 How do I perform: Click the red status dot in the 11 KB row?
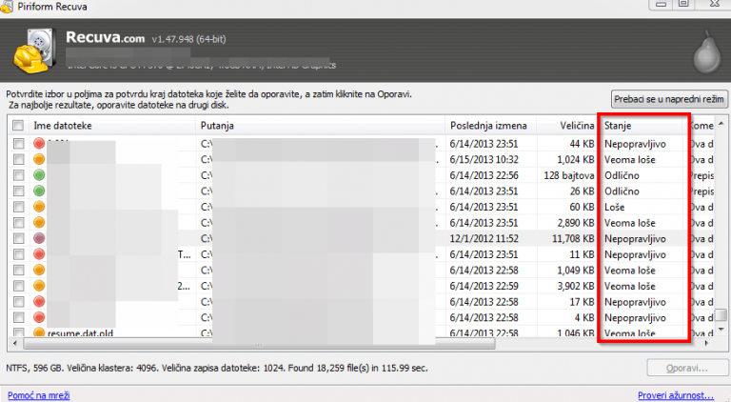(x=39, y=254)
